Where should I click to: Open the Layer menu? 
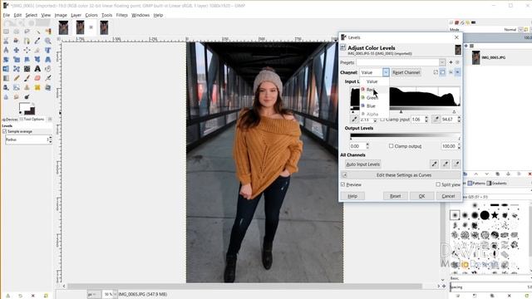pyautogui.click(x=76, y=15)
